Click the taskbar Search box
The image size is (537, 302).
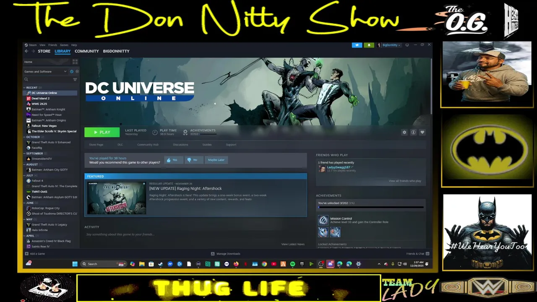(x=104, y=264)
